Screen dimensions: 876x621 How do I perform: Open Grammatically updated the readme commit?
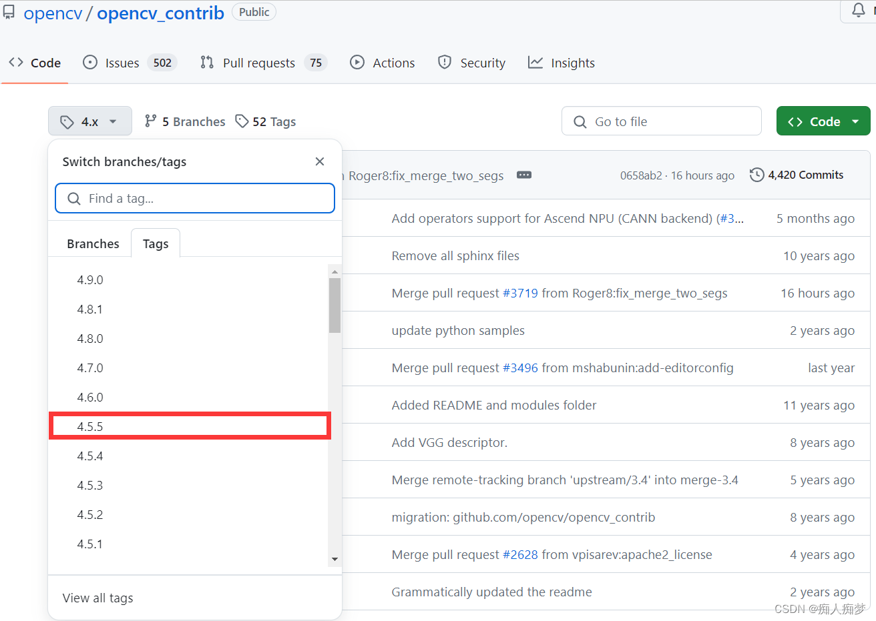[x=491, y=592]
